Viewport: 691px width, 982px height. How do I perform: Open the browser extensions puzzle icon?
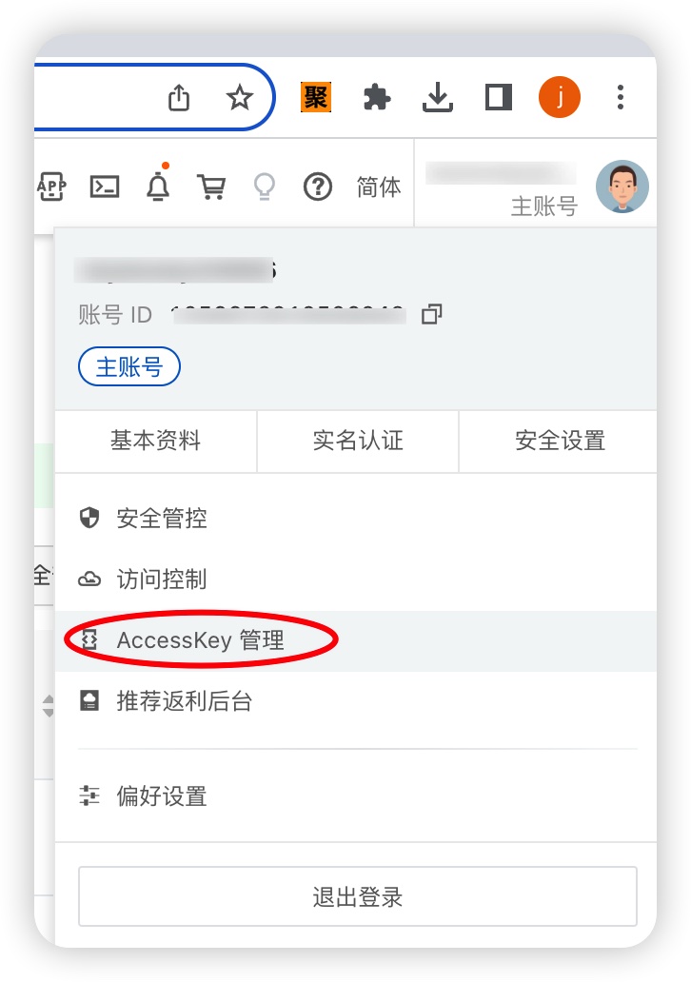(x=377, y=98)
